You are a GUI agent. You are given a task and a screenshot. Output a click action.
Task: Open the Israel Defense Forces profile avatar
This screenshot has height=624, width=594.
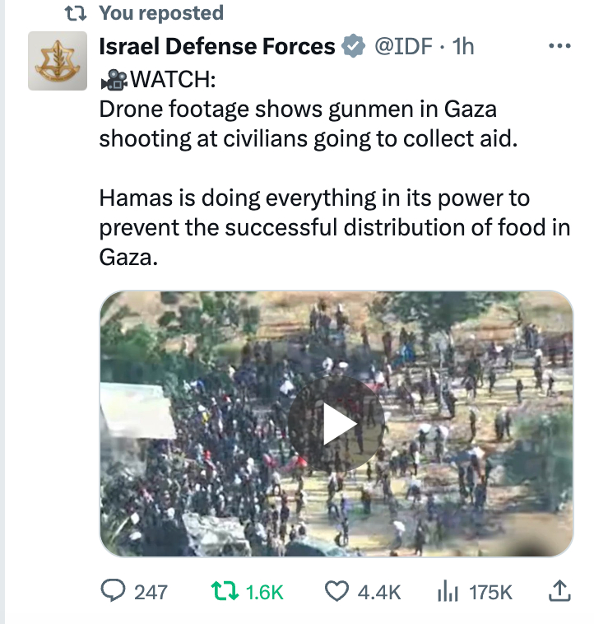pos(58,61)
